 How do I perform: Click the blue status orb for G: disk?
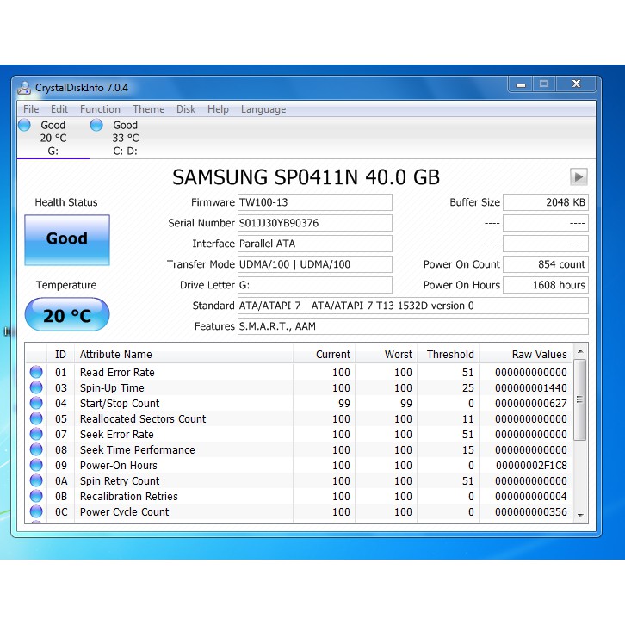25,125
